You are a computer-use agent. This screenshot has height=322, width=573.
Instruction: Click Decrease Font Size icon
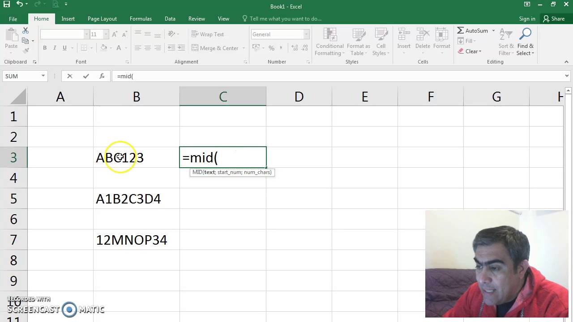point(124,34)
